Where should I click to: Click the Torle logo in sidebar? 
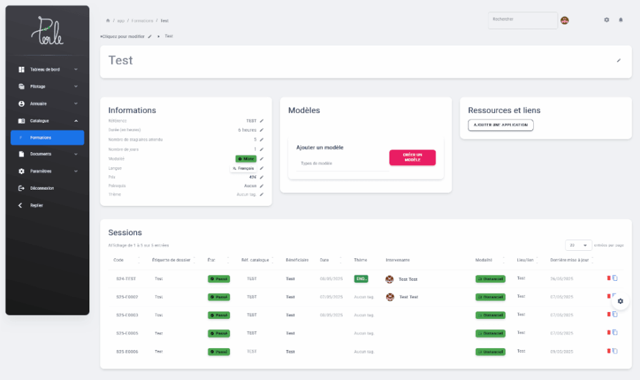(x=48, y=31)
